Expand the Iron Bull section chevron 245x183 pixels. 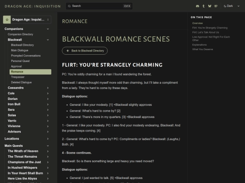[48, 104]
